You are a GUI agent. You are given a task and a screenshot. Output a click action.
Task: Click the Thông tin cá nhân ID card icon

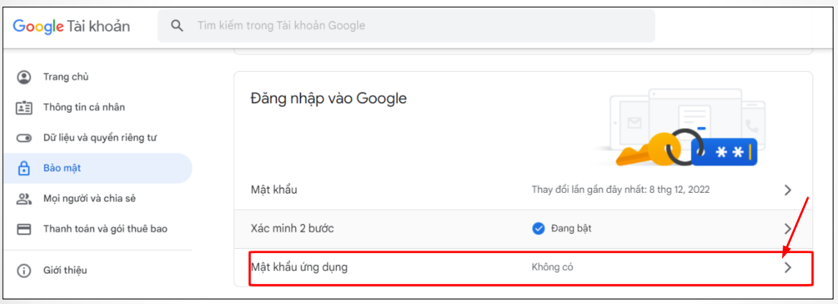coord(24,108)
